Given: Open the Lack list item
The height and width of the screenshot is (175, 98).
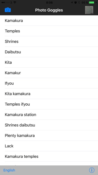Looking at the screenshot, I should (49, 146).
